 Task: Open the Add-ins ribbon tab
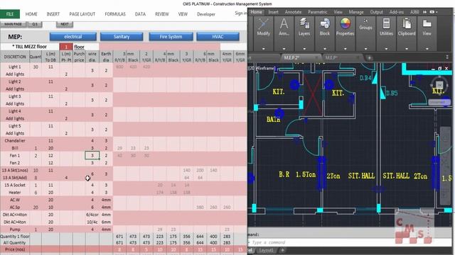[397, 12]
